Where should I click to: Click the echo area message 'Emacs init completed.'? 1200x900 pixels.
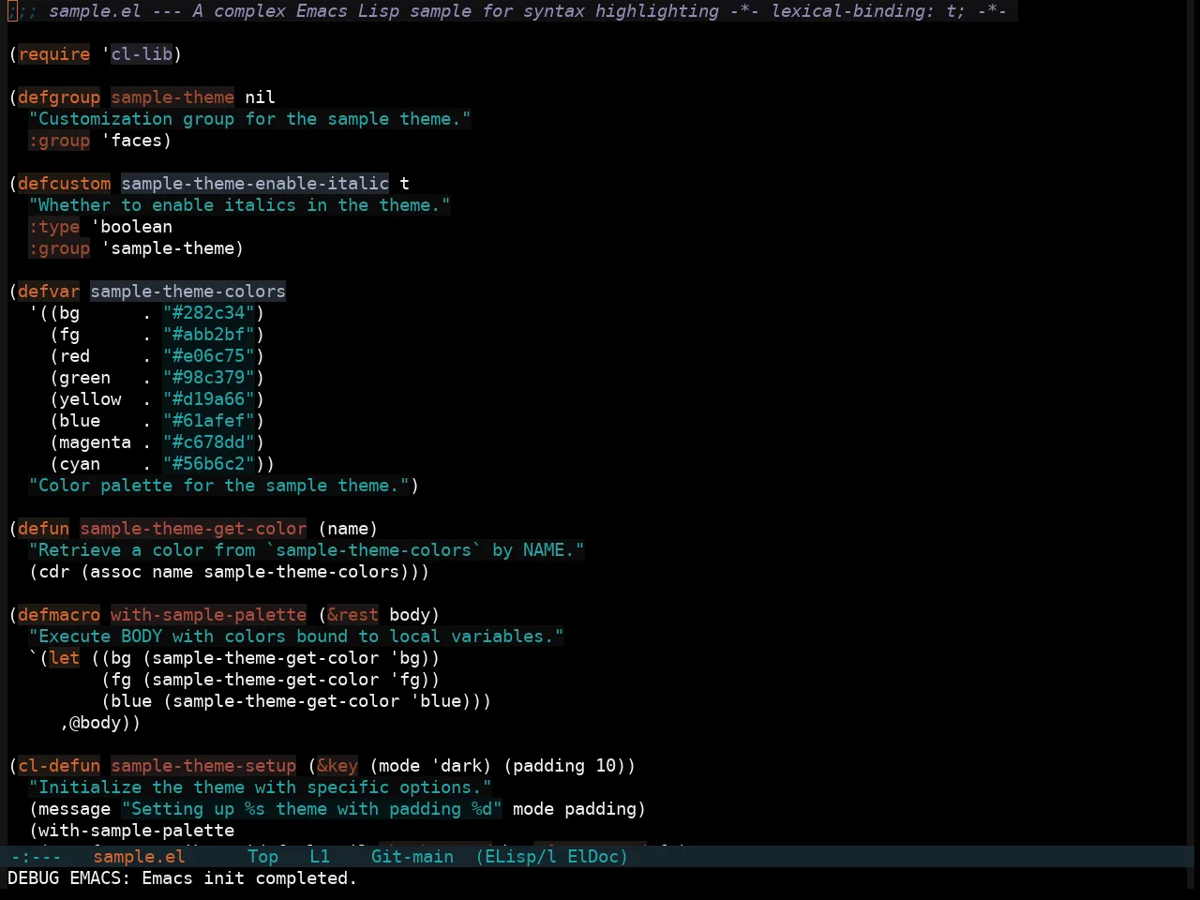(249, 878)
